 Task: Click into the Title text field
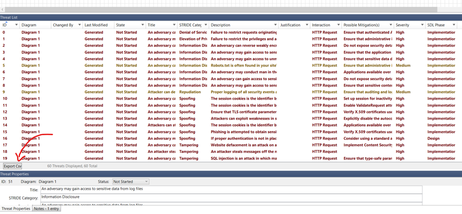pyautogui.click(x=231, y=190)
